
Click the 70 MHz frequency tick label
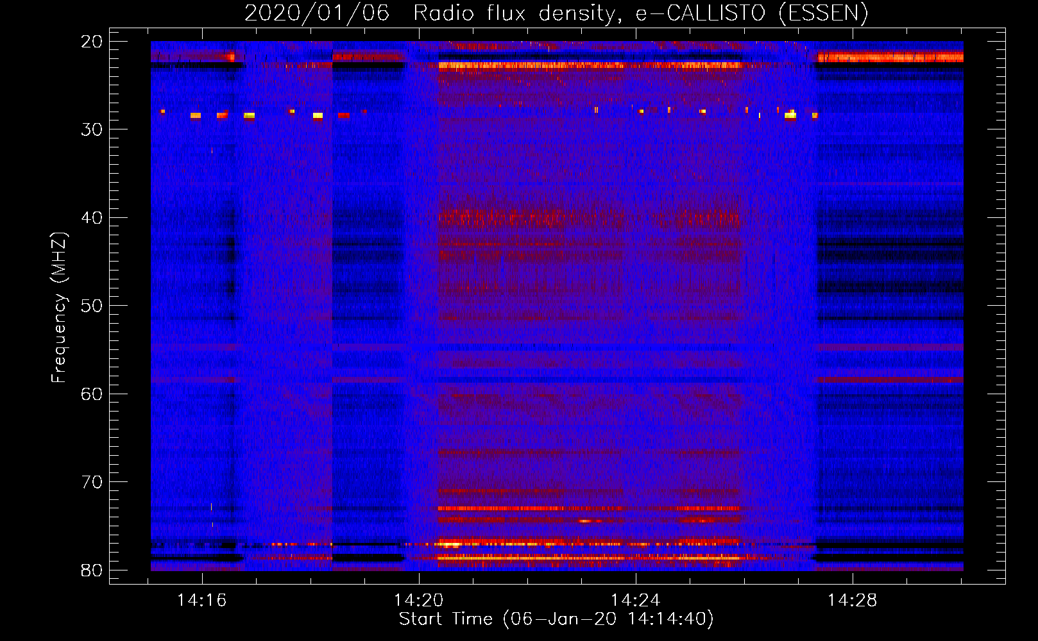[92, 482]
